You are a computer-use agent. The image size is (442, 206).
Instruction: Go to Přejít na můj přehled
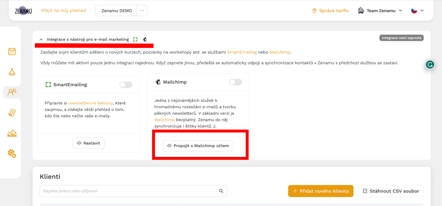point(64,10)
